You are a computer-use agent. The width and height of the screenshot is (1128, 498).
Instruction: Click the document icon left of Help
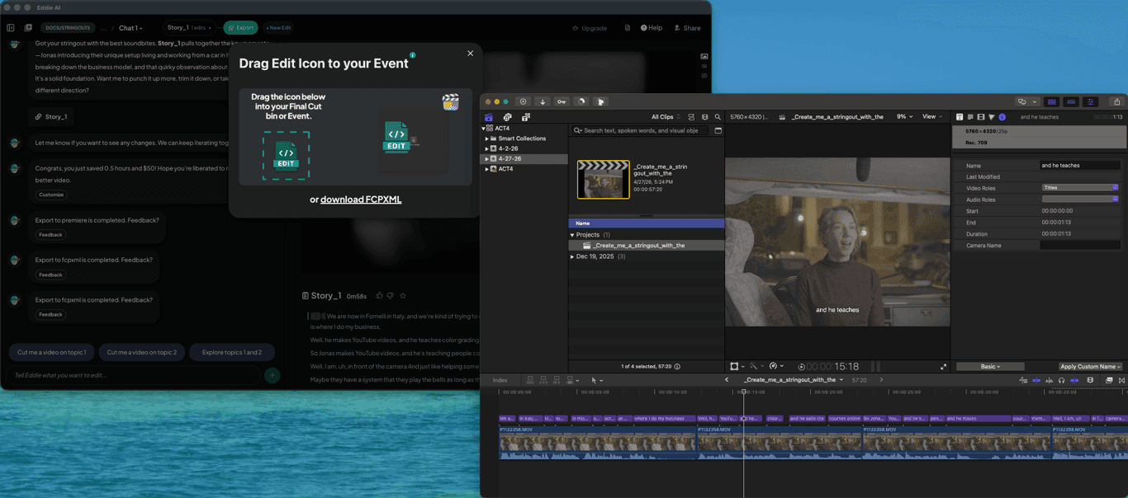coord(628,27)
